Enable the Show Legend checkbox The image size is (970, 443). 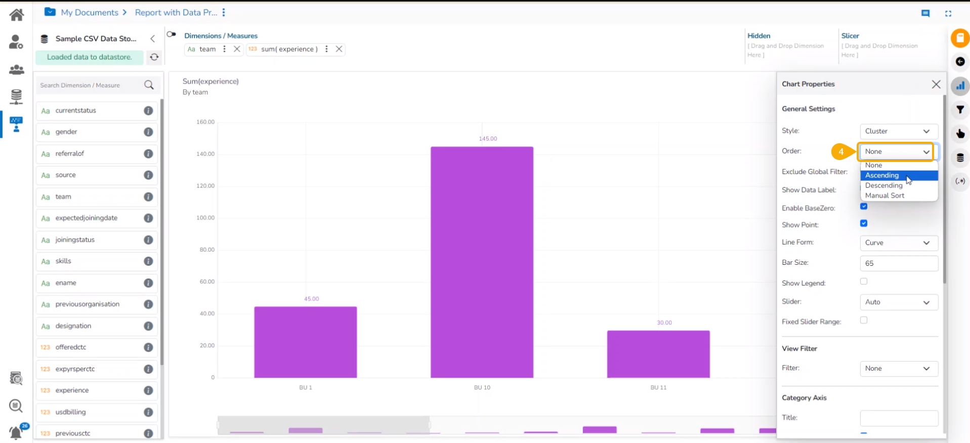pyautogui.click(x=864, y=281)
